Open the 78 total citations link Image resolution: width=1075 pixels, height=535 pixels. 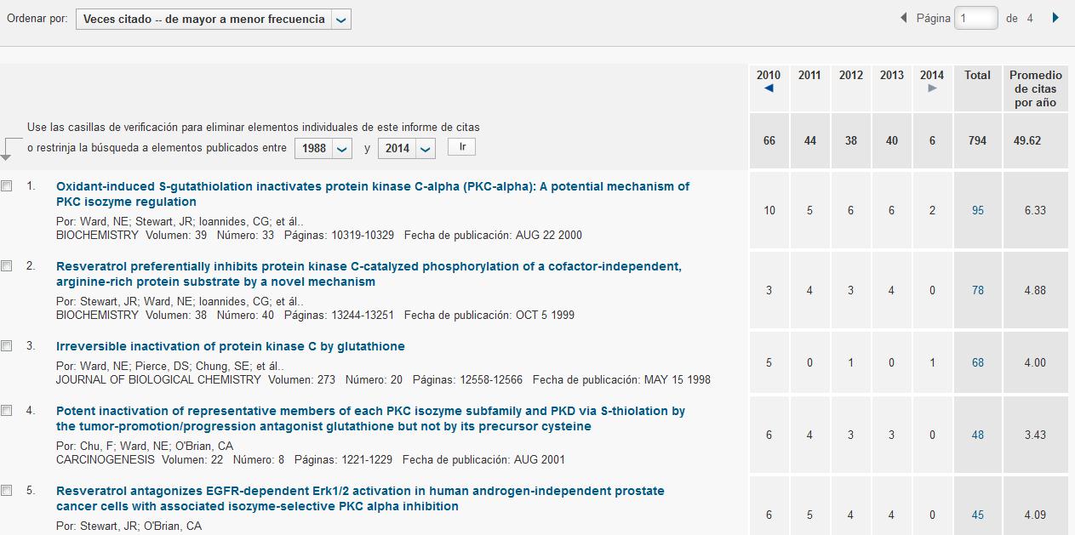977,290
